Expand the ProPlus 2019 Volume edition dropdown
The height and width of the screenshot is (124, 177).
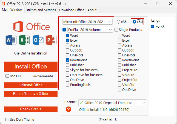point(90,30)
